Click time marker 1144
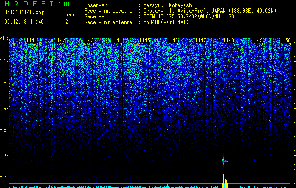296x188 pixels. pyautogui.click(x=117, y=40)
